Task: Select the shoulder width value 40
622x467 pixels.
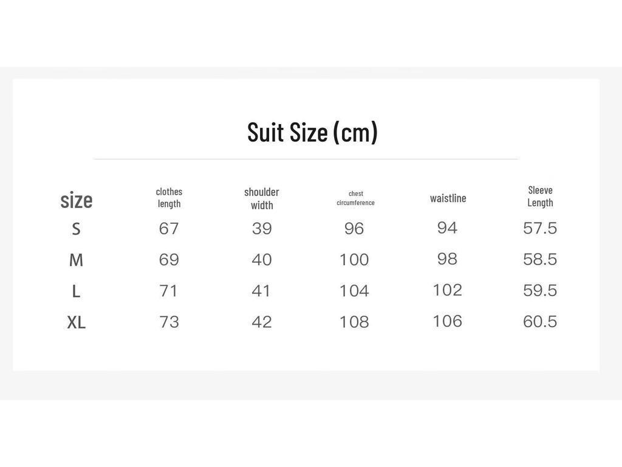Action: pyautogui.click(x=262, y=260)
